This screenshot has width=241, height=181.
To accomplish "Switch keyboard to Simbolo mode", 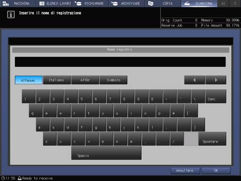I will point(113,80).
